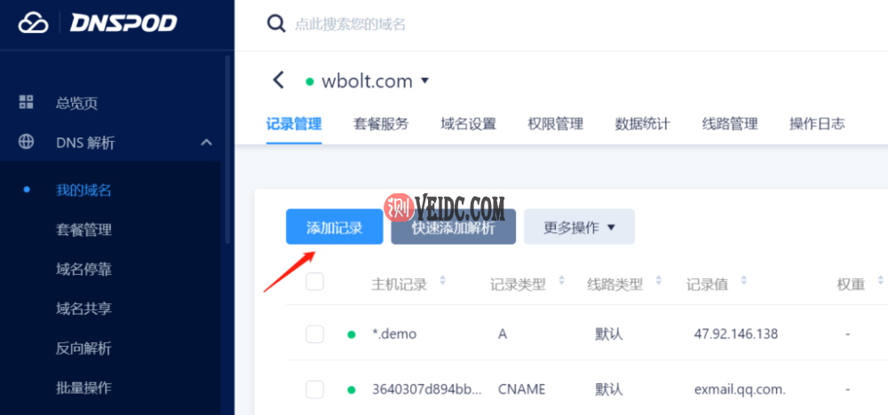
Task: Click the DNS globe icon in sidebar
Action: tap(26, 142)
